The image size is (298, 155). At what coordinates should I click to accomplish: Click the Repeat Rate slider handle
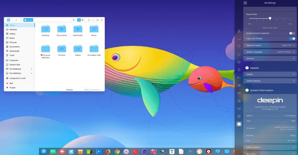(x=270, y=19)
